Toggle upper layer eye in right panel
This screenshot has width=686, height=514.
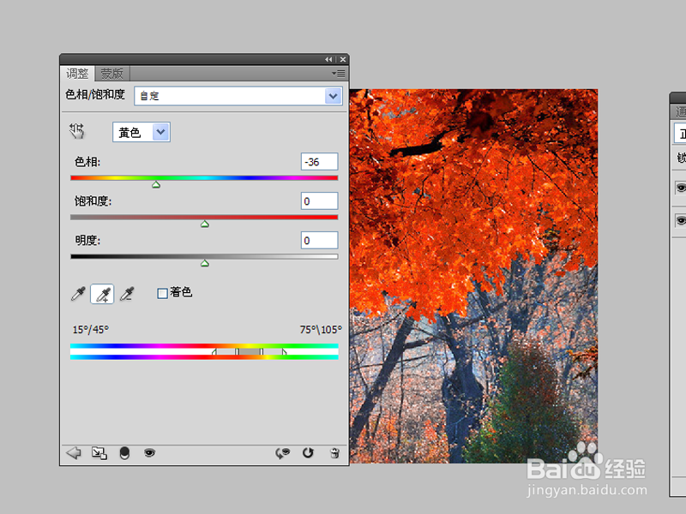[680, 188]
